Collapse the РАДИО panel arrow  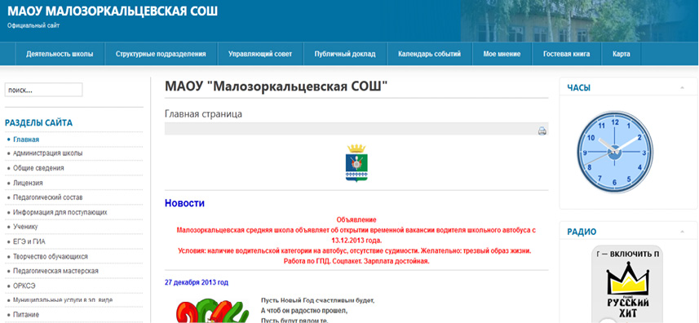coord(682,232)
